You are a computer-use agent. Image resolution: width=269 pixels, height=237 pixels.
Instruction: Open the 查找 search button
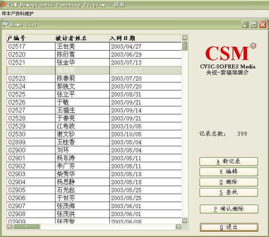228,192
